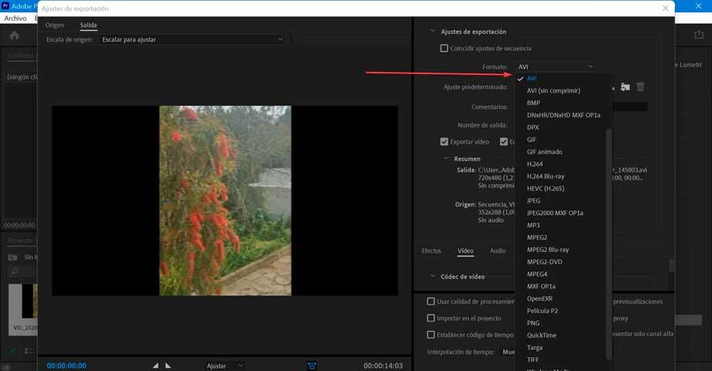Enable Coincidir ajustes de secuencia checkbox
The height and width of the screenshot is (371, 712).
pos(444,48)
